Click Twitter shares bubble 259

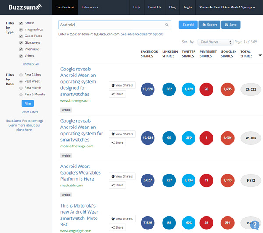[x=188, y=138]
